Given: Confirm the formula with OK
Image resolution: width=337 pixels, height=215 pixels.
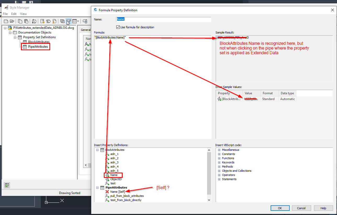Looking at the screenshot, I should pos(280,208).
